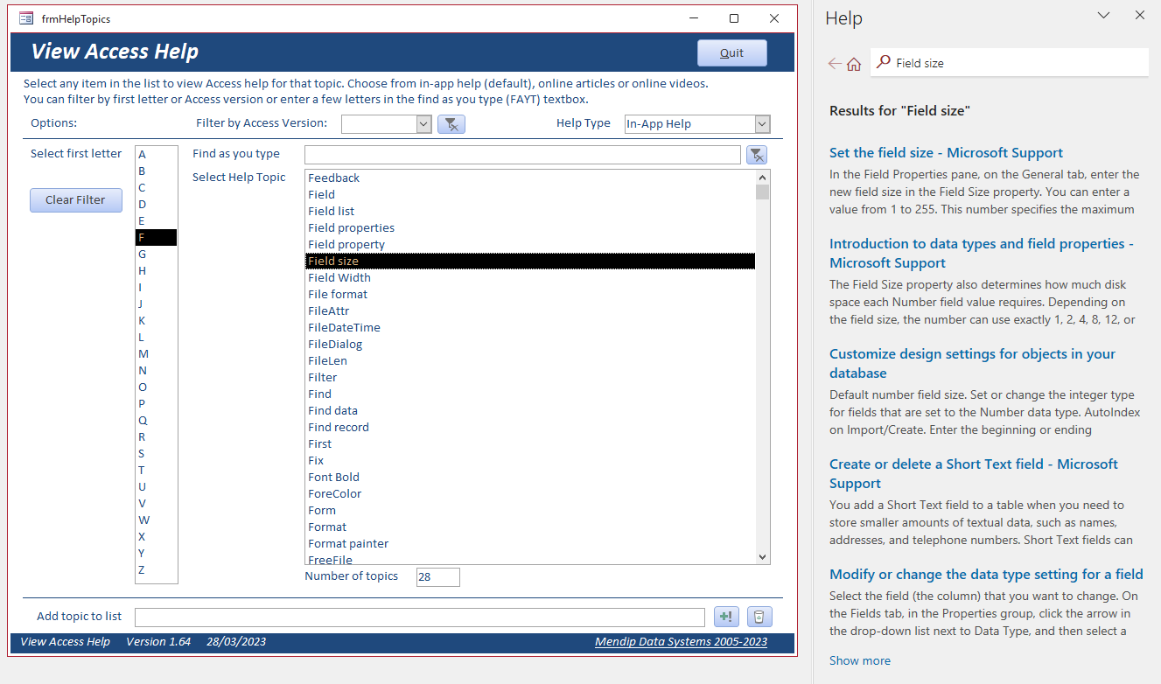The height and width of the screenshot is (684, 1161).
Task: Select letter A in first letter list
Action: (x=157, y=155)
